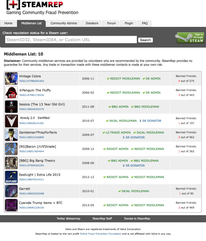Open Jessica (The 13 Year Old Girl)
The width and height of the screenshot is (206, 241).
click(42, 104)
